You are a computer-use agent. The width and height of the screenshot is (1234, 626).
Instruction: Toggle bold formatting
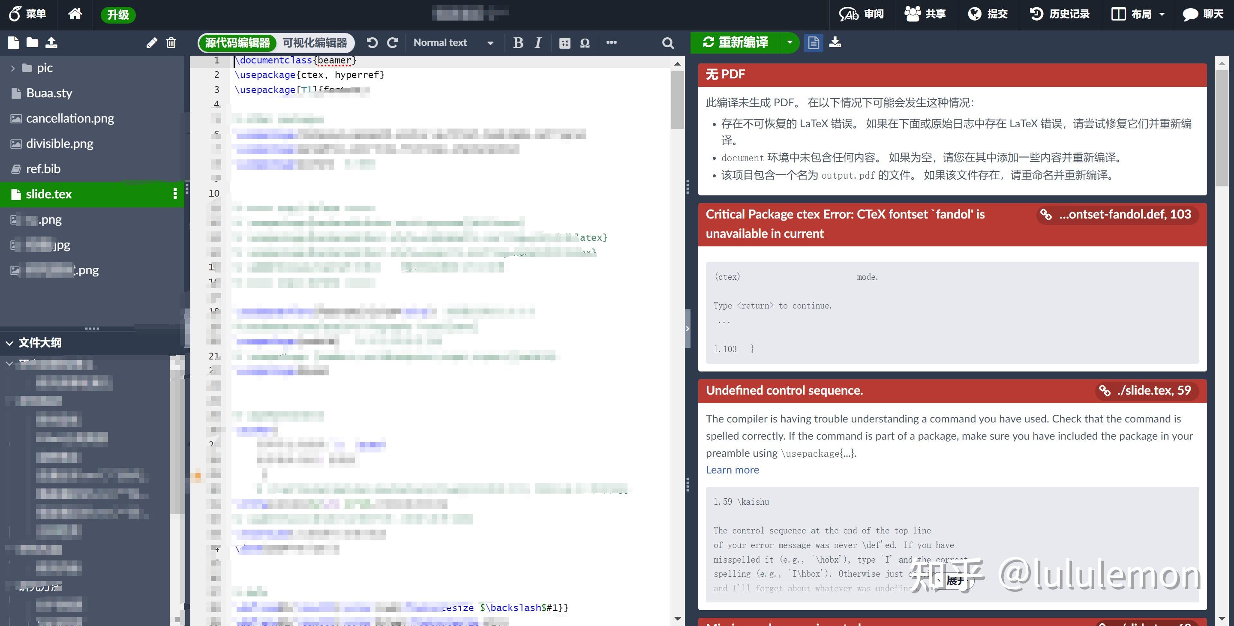518,42
